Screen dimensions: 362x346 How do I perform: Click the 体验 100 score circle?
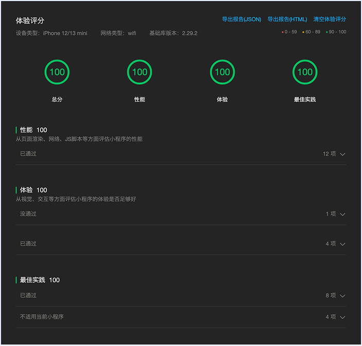tap(222, 72)
